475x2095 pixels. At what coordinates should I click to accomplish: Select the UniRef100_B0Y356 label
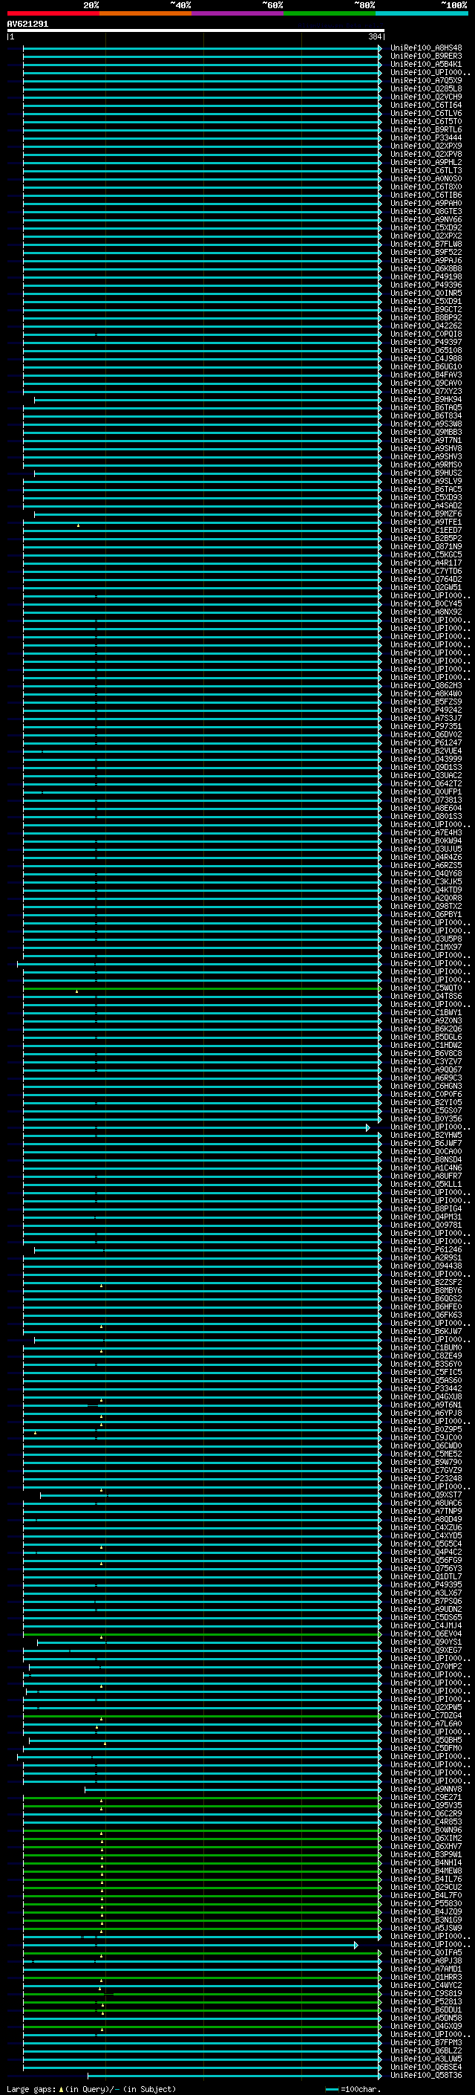(425, 1119)
